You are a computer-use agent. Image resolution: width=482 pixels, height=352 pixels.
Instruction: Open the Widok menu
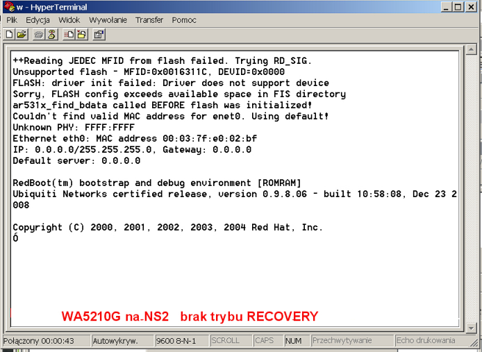[x=69, y=20]
